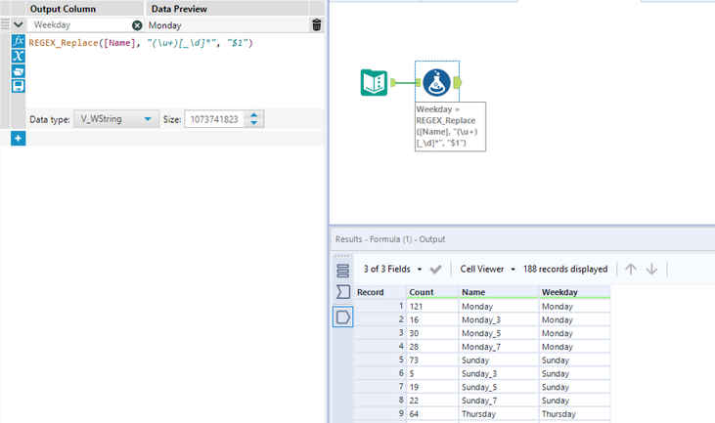
Task: Select cell Sunday_5 in Name column
Action: [x=499, y=387]
